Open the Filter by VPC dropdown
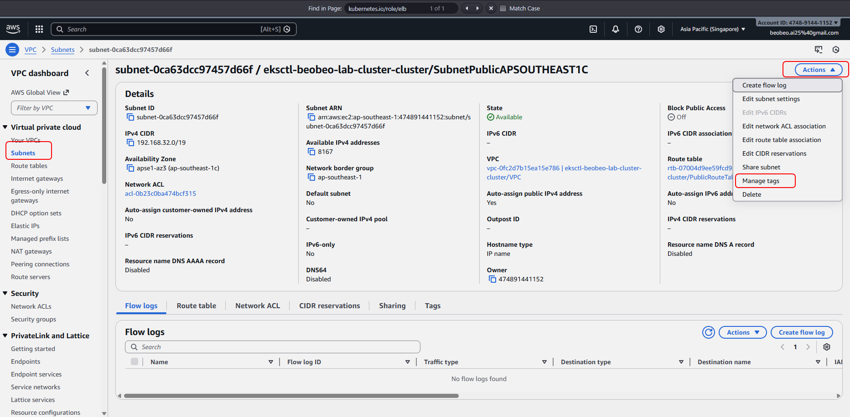Image resolution: width=850 pixels, height=417 pixels. [54, 108]
